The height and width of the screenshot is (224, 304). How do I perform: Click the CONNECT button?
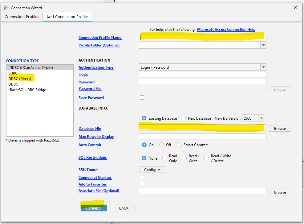[94, 208]
